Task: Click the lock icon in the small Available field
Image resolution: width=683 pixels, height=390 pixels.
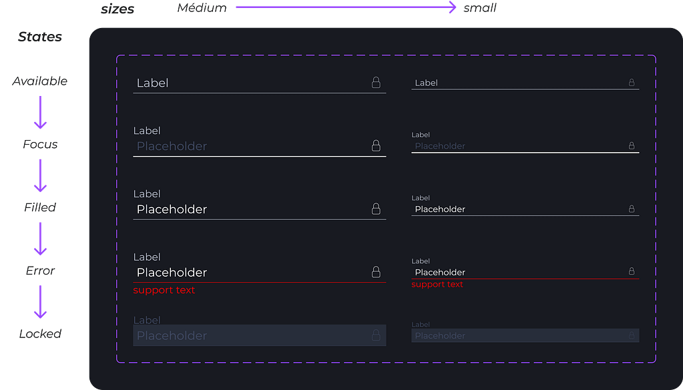Action: point(632,83)
